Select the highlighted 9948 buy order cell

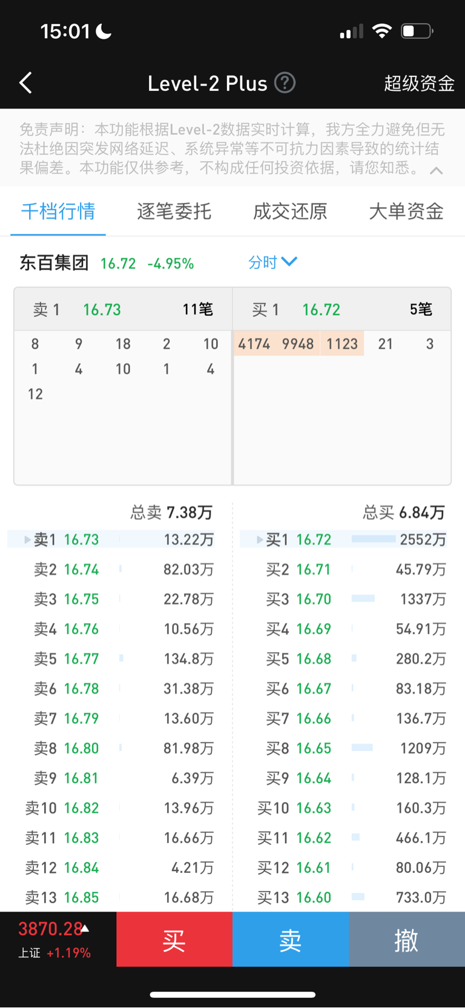click(298, 344)
